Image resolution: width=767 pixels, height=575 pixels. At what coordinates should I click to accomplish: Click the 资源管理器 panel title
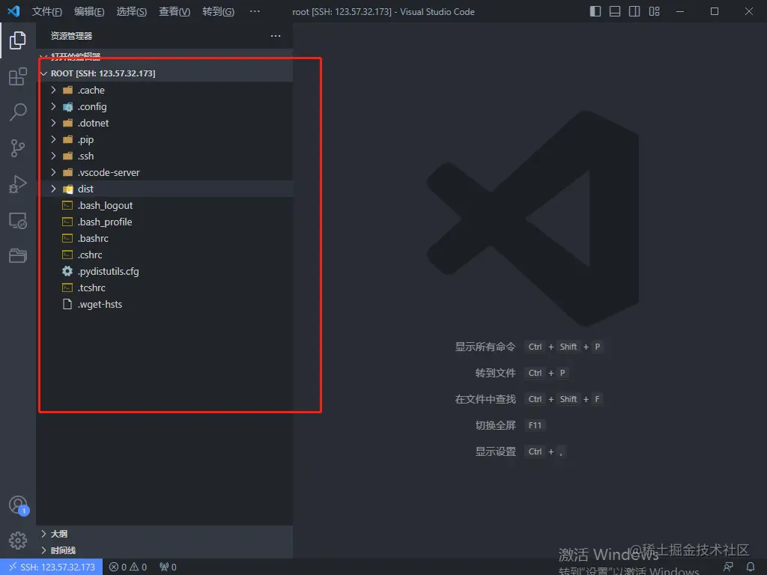pos(71,36)
